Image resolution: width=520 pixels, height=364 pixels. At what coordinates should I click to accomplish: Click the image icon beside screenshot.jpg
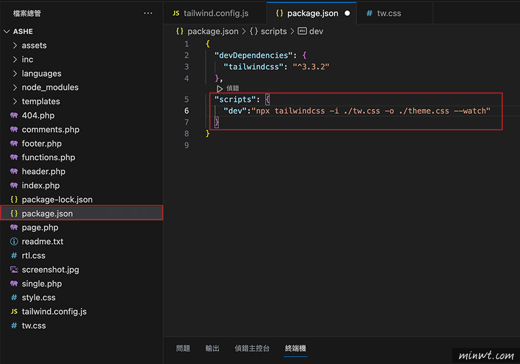point(14,270)
